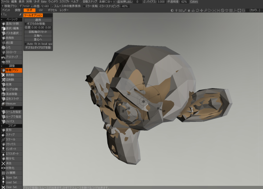Select the ストローク (Strokes) tool
This screenshot has height=189, width=263.
[x=11, y=52]
